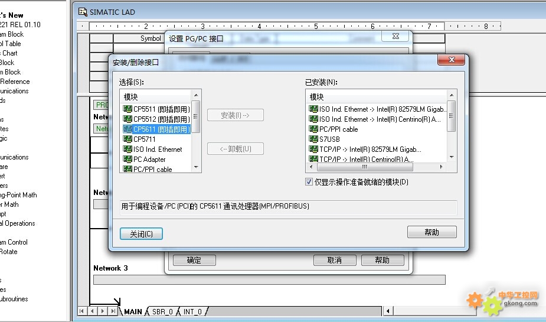Screen dimensions: 546x322
Task: Click the installed PC/PPI cable icon
Action: pyautogui.click(x=313, y=129)
